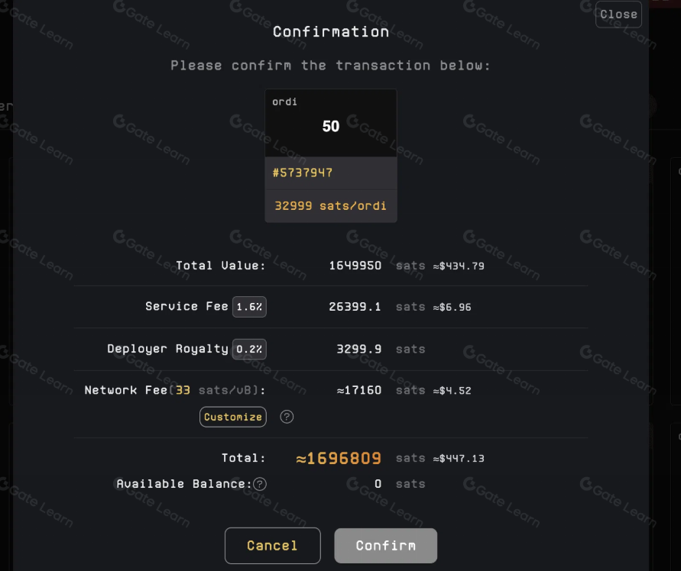The image size is (681, 571).
Task: Click the ≈$447.13 total USD value
Action: point(459,459)
